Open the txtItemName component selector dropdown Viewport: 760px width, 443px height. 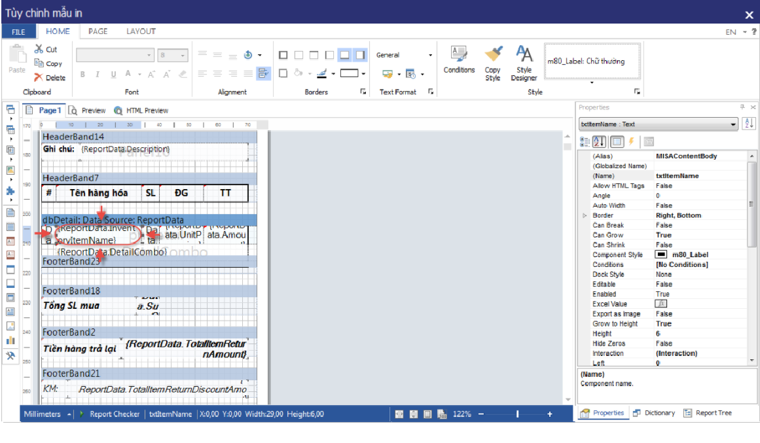pyautogui.click(x=733, y=124)
